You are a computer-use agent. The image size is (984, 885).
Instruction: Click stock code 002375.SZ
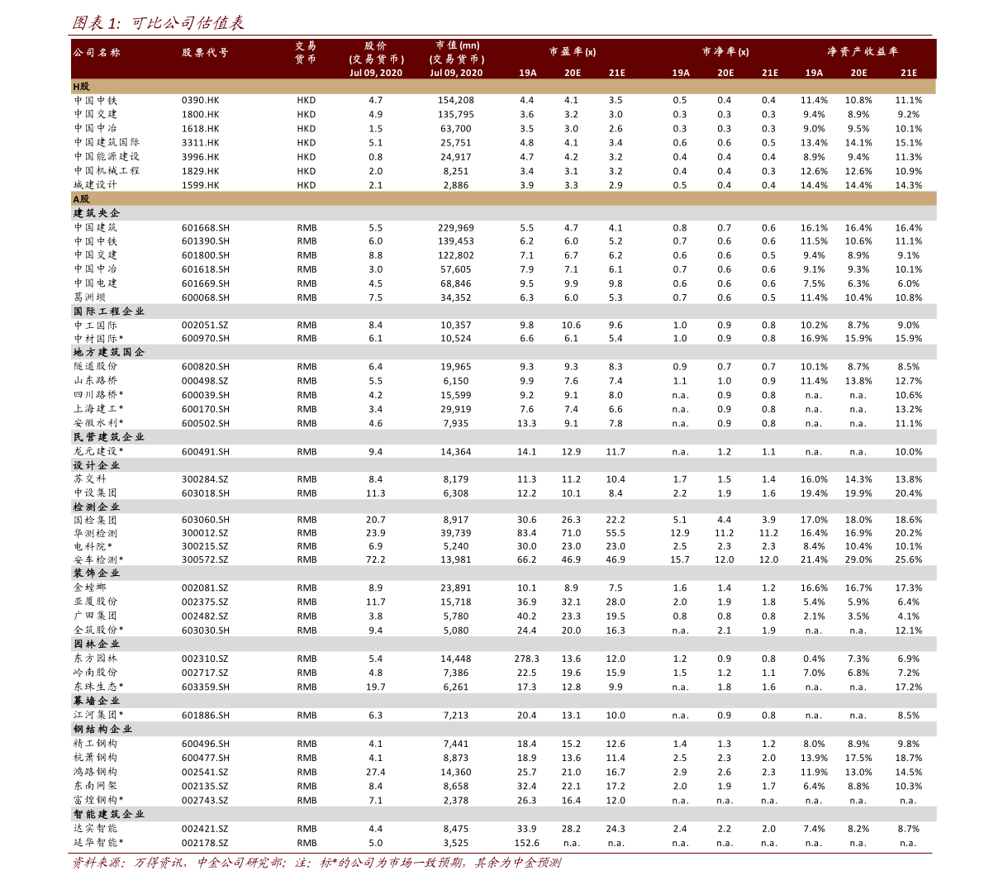point(205,602)
